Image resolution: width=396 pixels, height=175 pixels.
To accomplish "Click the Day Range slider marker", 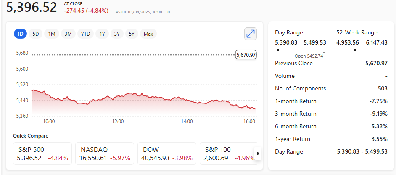I will tap(278, 50).
